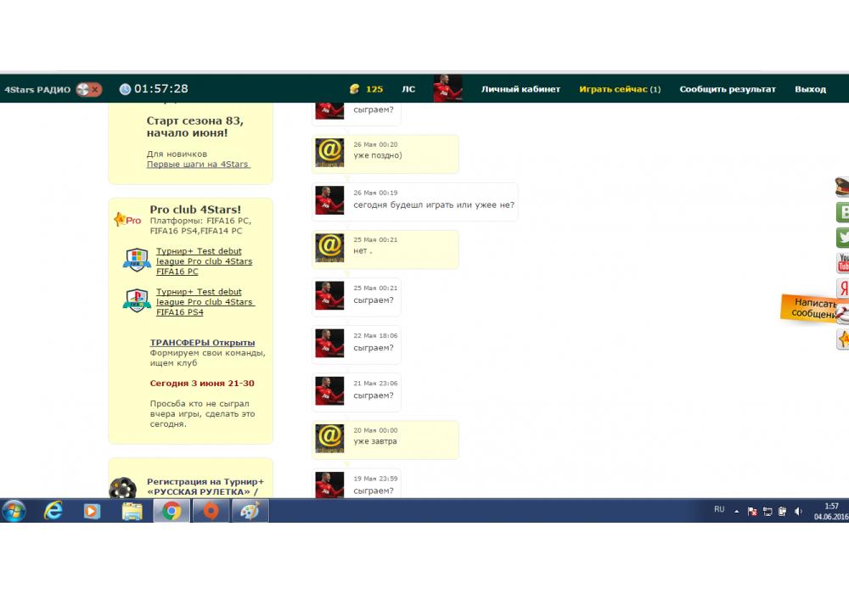Click the user avatar in the top bar
The image size is (849, 594).
coord(447,88)
